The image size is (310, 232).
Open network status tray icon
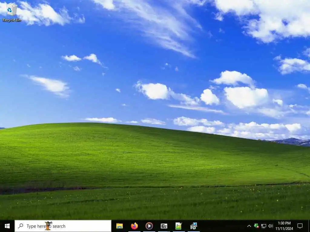coord(264,226)
